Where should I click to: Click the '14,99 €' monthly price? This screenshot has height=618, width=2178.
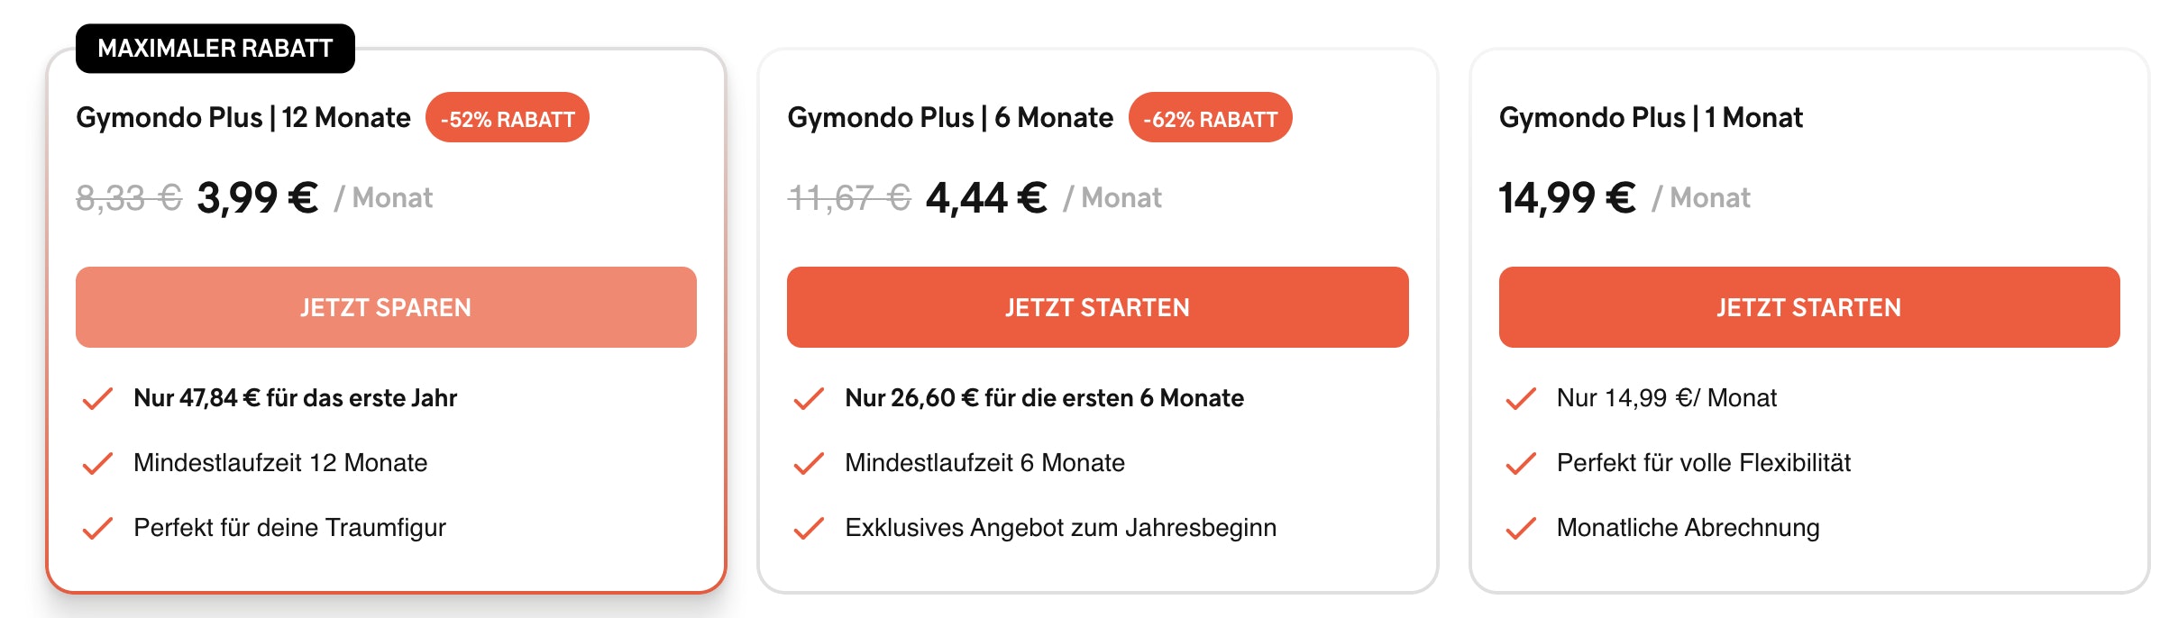tap(1569, 198)
